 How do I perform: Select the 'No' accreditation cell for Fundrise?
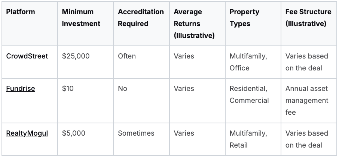click(122, 89)
